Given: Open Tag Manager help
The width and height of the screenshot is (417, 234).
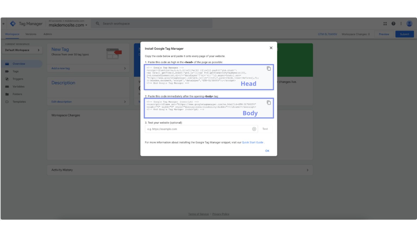Looking at the screenshot, I should tap(393, 24).
